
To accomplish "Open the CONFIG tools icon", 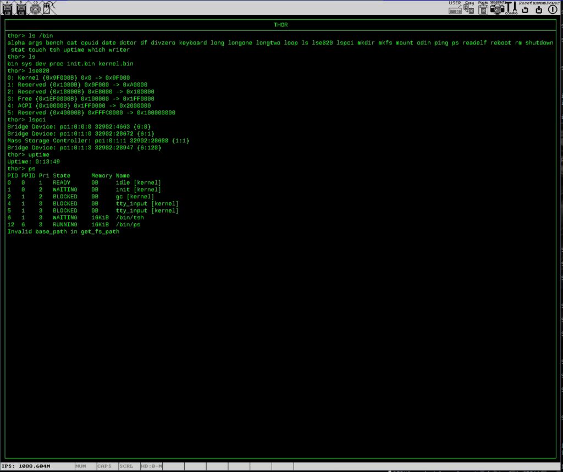I will click(x=511, y=8).
